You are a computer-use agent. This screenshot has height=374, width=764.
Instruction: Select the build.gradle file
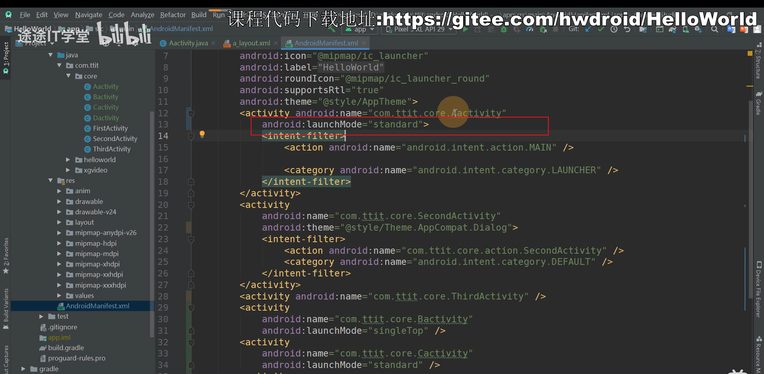(66, 348)
